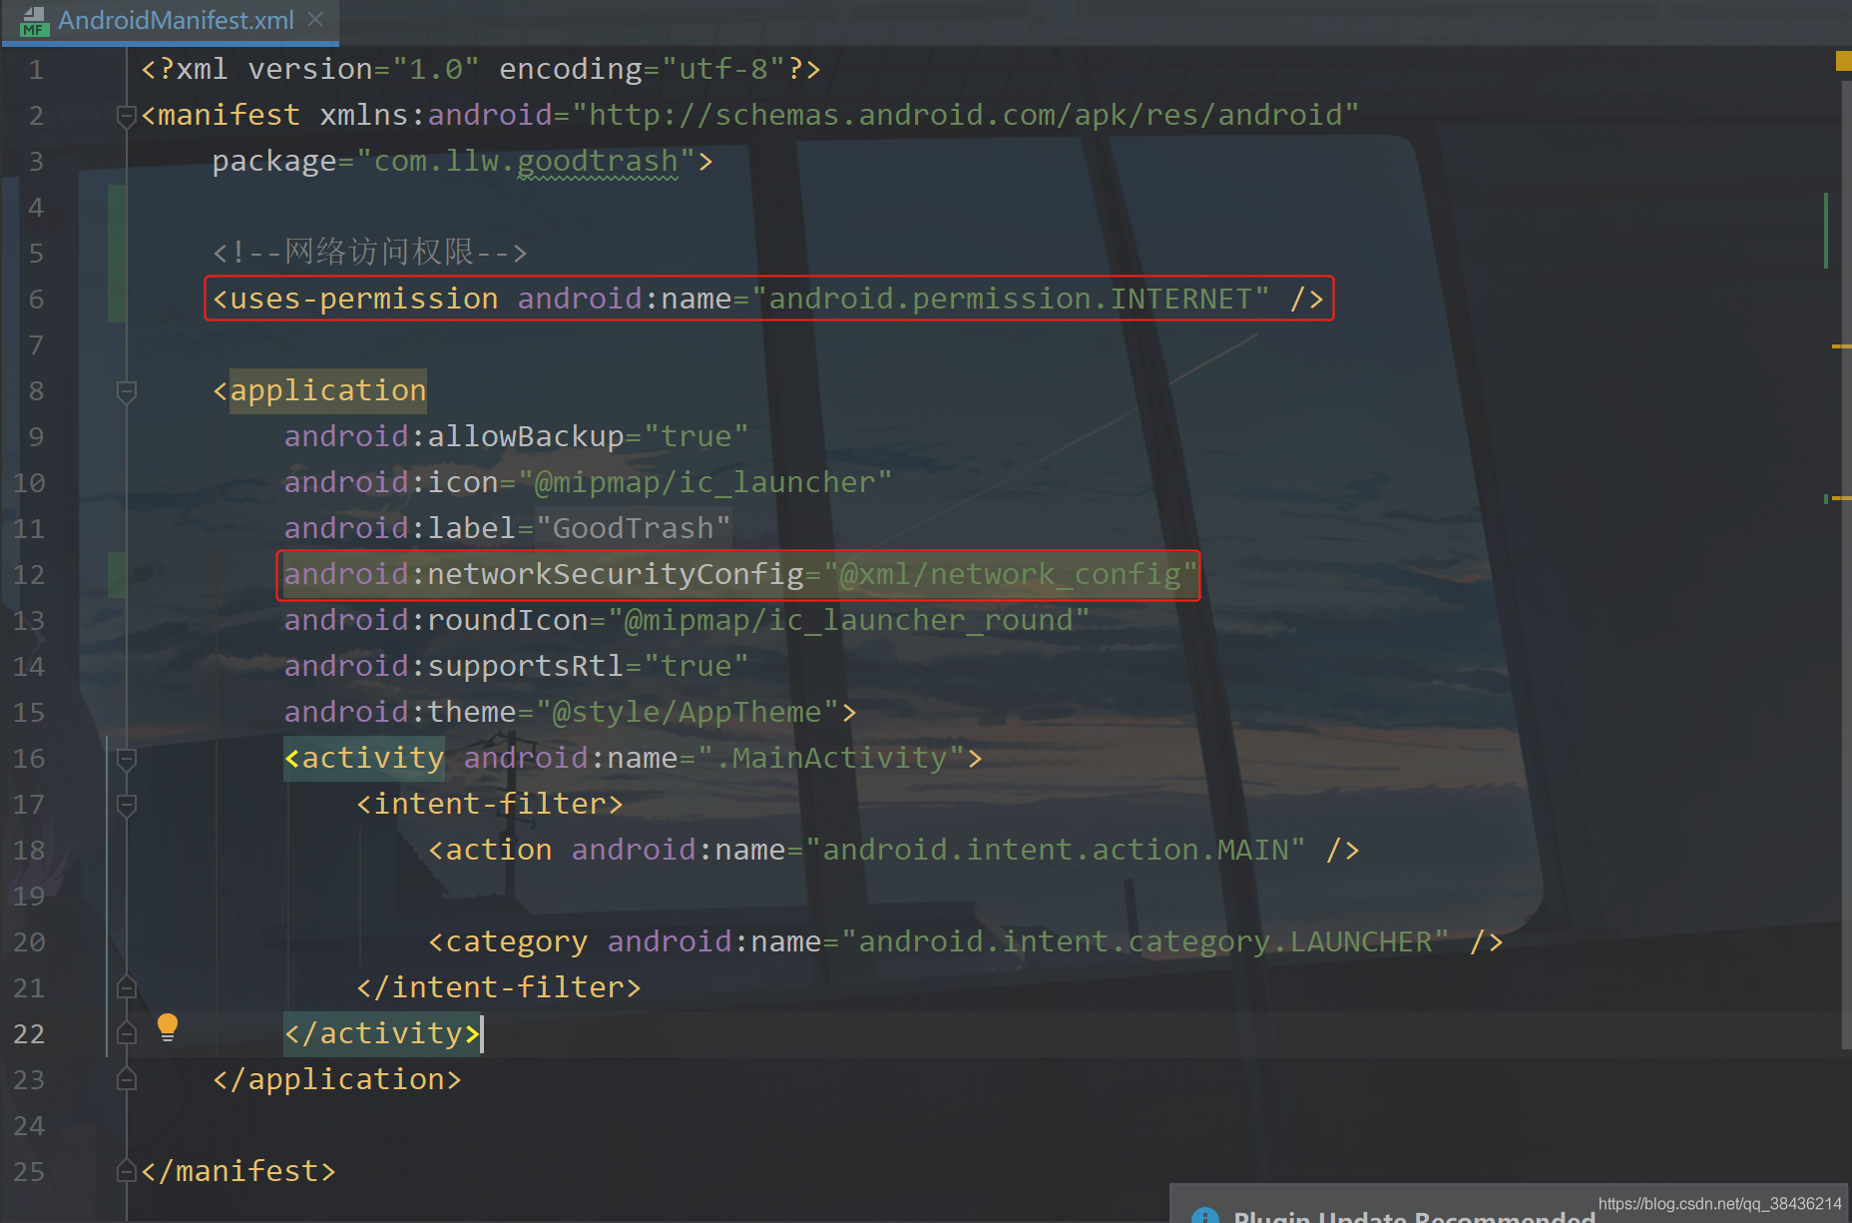Close the AndroidManifest.xml tab
Viewport: 1852px width, 1223px height.
315,19
